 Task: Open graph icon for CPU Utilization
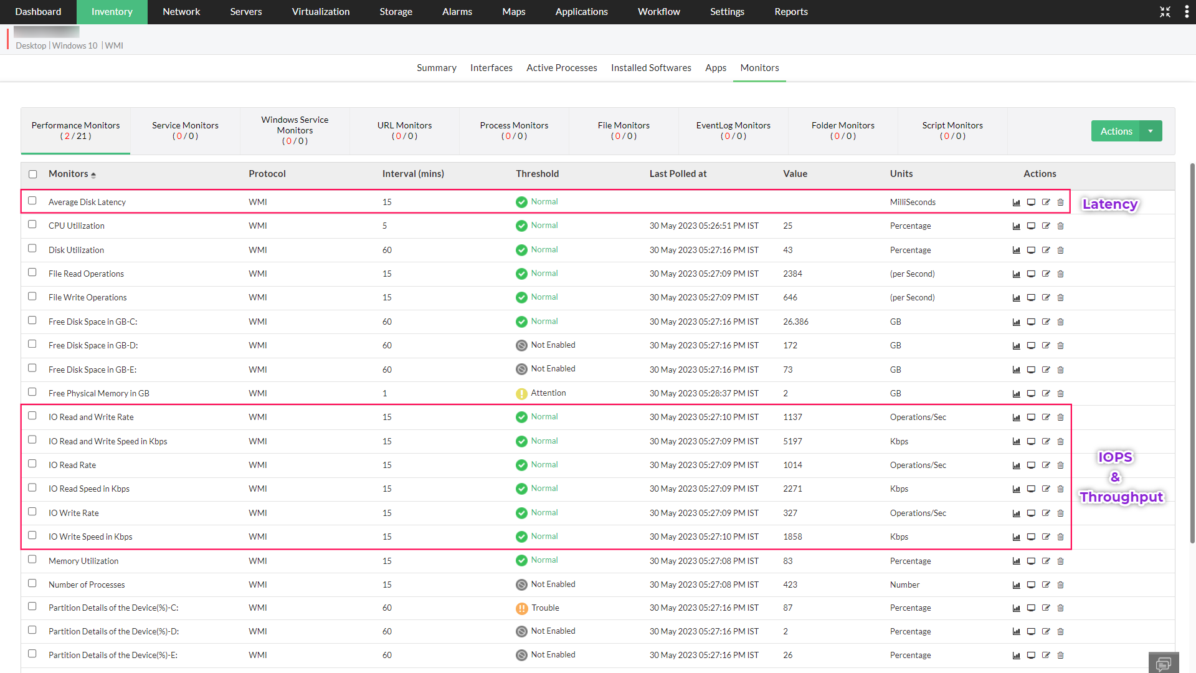pyautogui.click(x=1016, y=226)
